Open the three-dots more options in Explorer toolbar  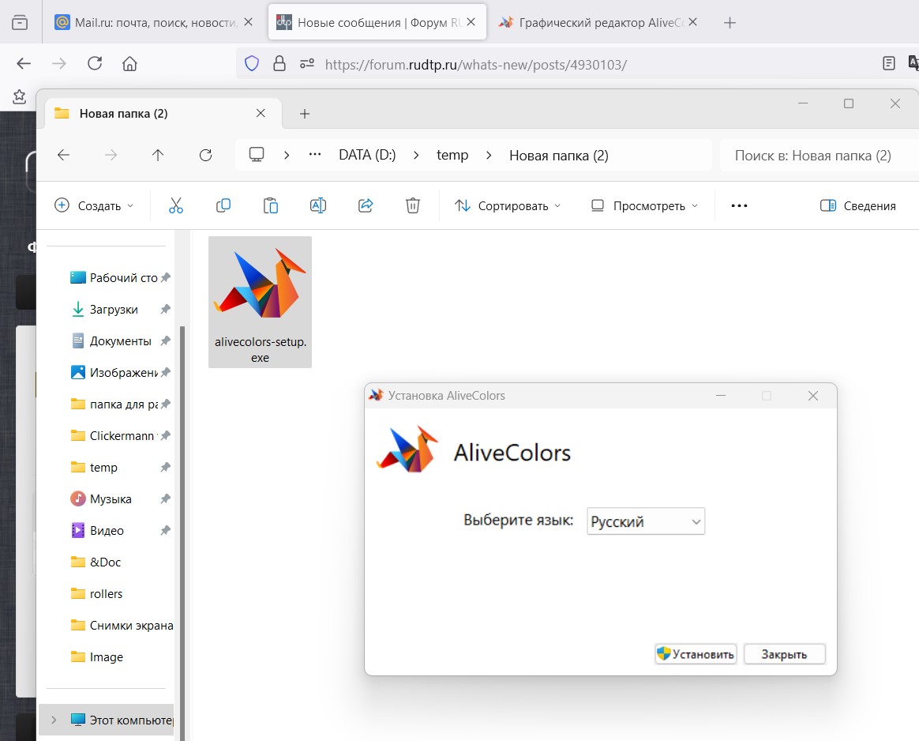click(x=739, y=205)
